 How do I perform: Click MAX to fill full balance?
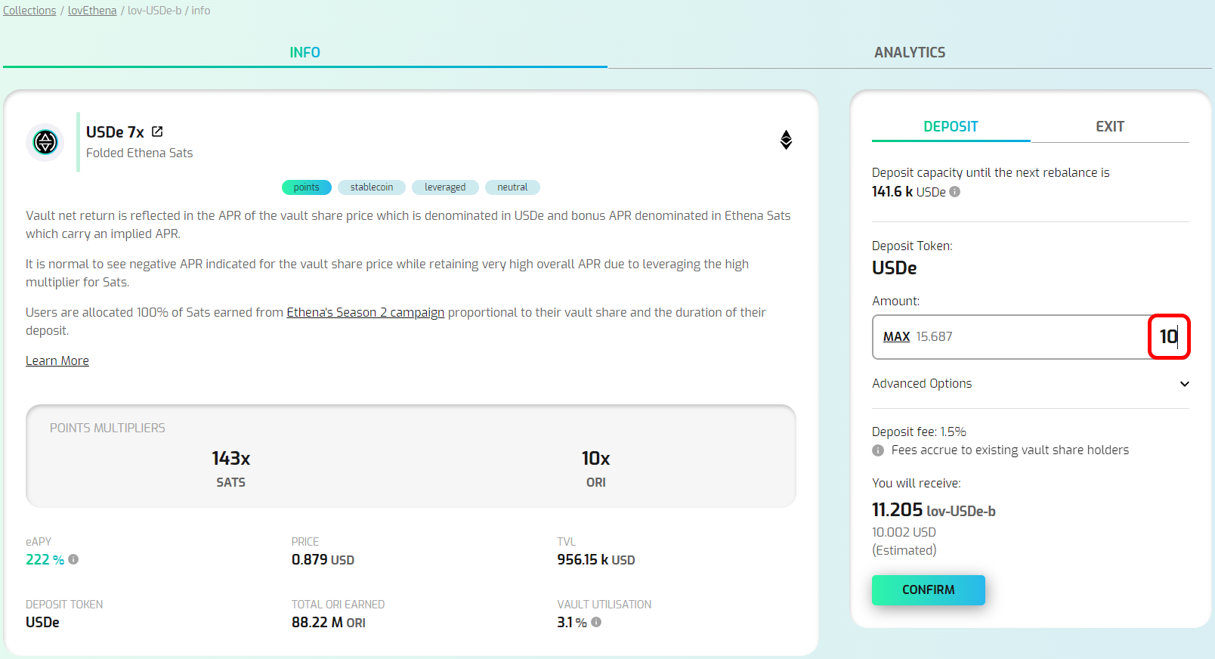(896, 336)
